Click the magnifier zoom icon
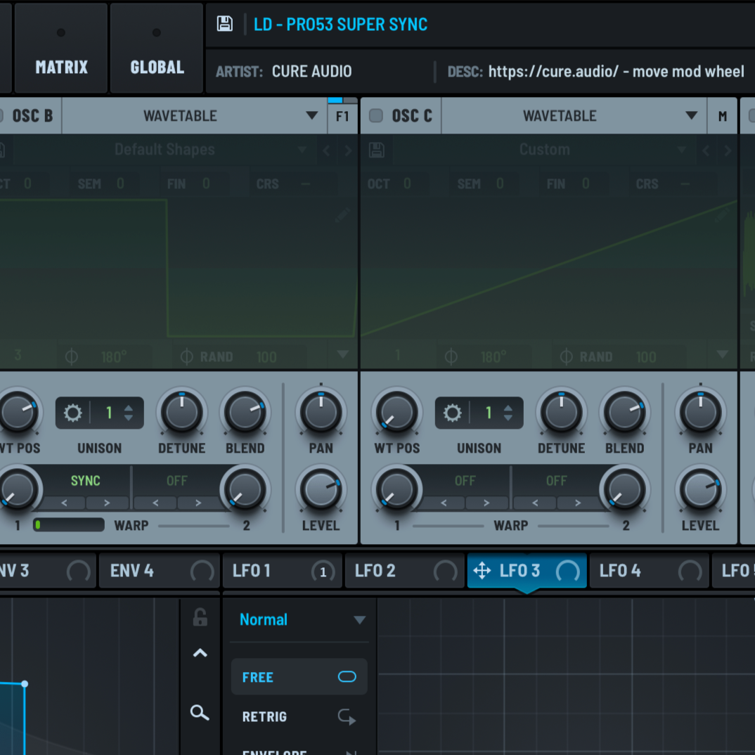Viewport: 755px width, 755px height. coord(200,714)
